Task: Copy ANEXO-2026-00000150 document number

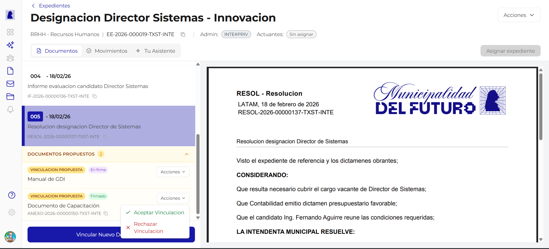Action: [x=106, y=213]
